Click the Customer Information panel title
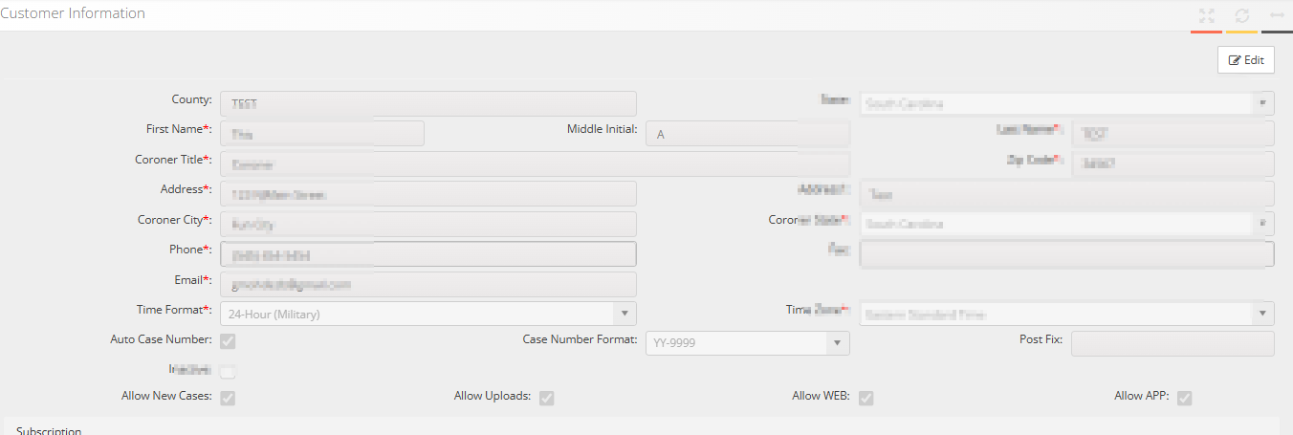 73,13
